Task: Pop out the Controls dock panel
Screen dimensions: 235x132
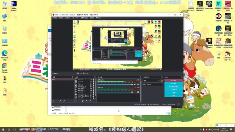Action: coord(182,77)
